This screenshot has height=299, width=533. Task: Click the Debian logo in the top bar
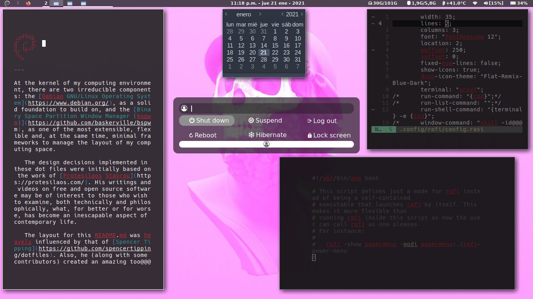pyautogui.click(x=7, y=4)
